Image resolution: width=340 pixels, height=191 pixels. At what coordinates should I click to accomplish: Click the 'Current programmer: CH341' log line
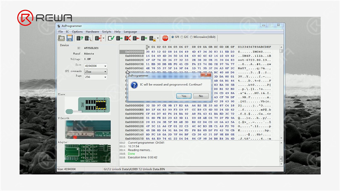click(x=146, y=143)
